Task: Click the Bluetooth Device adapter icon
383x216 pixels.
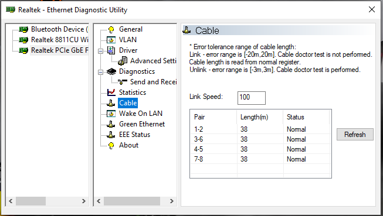Action: coord(23,29)
